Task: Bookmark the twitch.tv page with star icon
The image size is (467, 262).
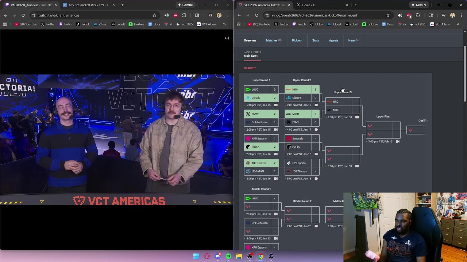Action: pos(154,15)
